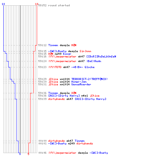The image size is (149, 166).
Task: Click |BaC|Redn victim name
Action: click(x=94, y=61)
